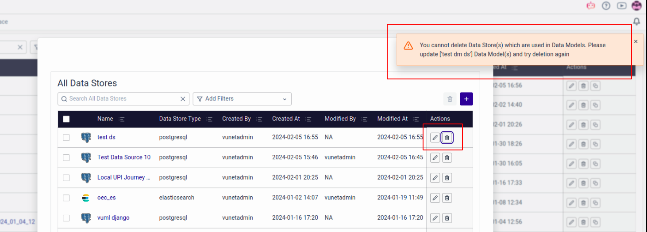
Task: Open the Data Store Type column menu
Action: point(209,119)
